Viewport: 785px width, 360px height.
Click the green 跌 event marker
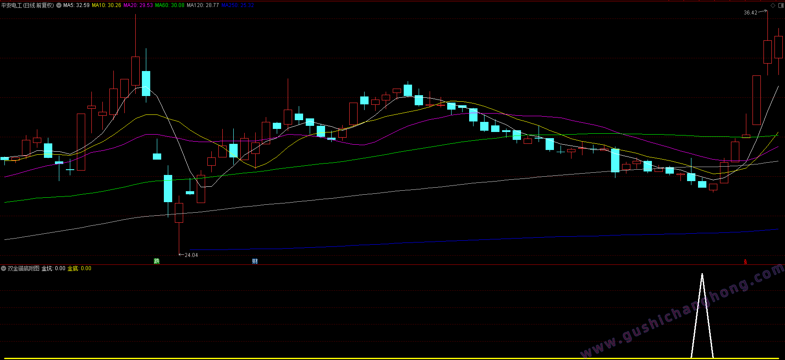pyautogui.click(x=157, y=261)
